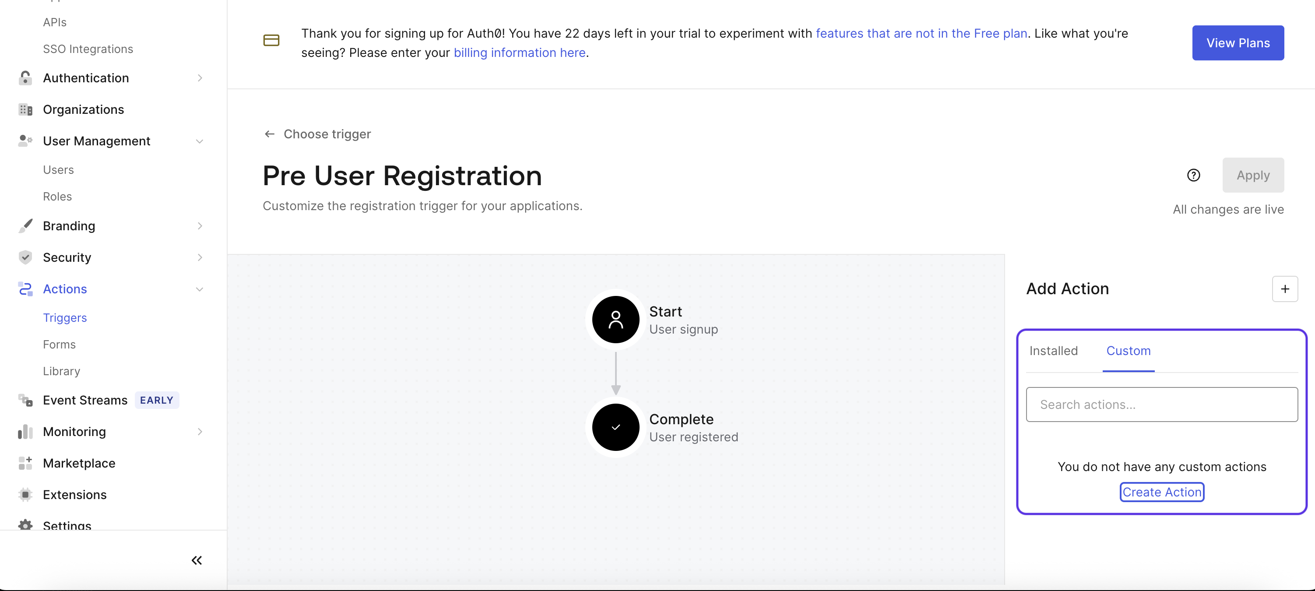This screenshot has width=1315, height=591.
Task: Collapse the User Management section chevron
Action: [200, 141]
